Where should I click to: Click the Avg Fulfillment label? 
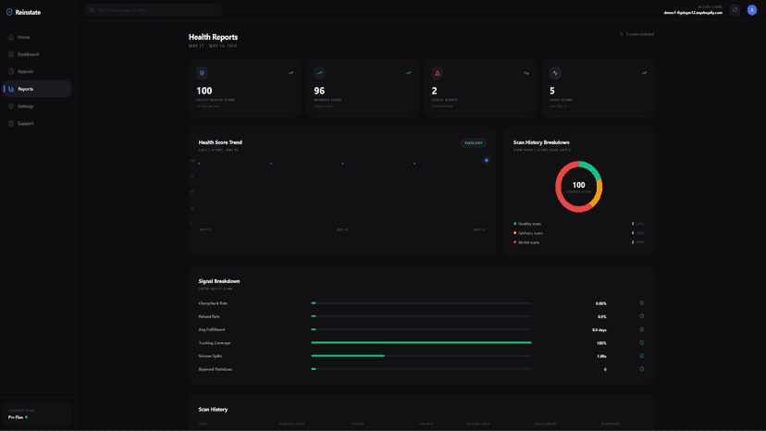pyautogui.click(x=212, y=330)
